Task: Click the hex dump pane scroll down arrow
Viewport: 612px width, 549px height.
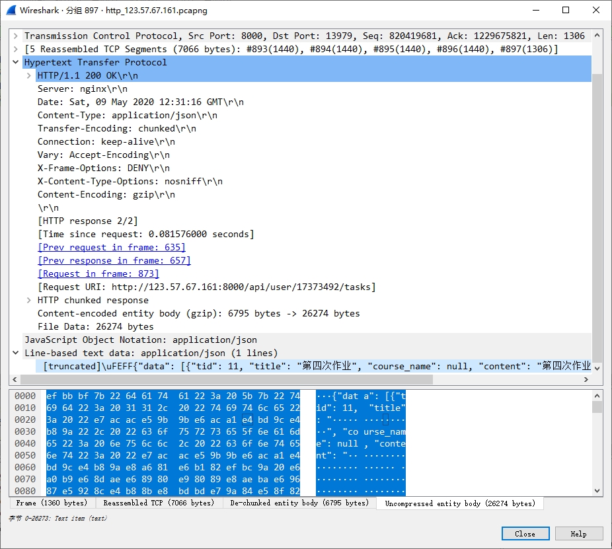Action: 597,491
